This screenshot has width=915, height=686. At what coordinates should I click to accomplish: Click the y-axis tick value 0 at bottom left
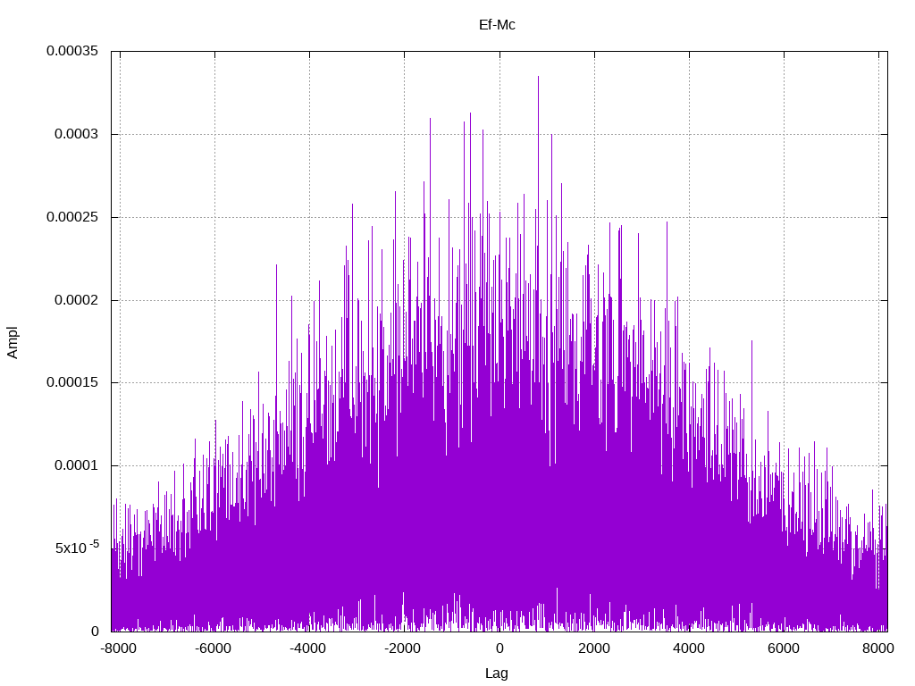tap(95, 632)
